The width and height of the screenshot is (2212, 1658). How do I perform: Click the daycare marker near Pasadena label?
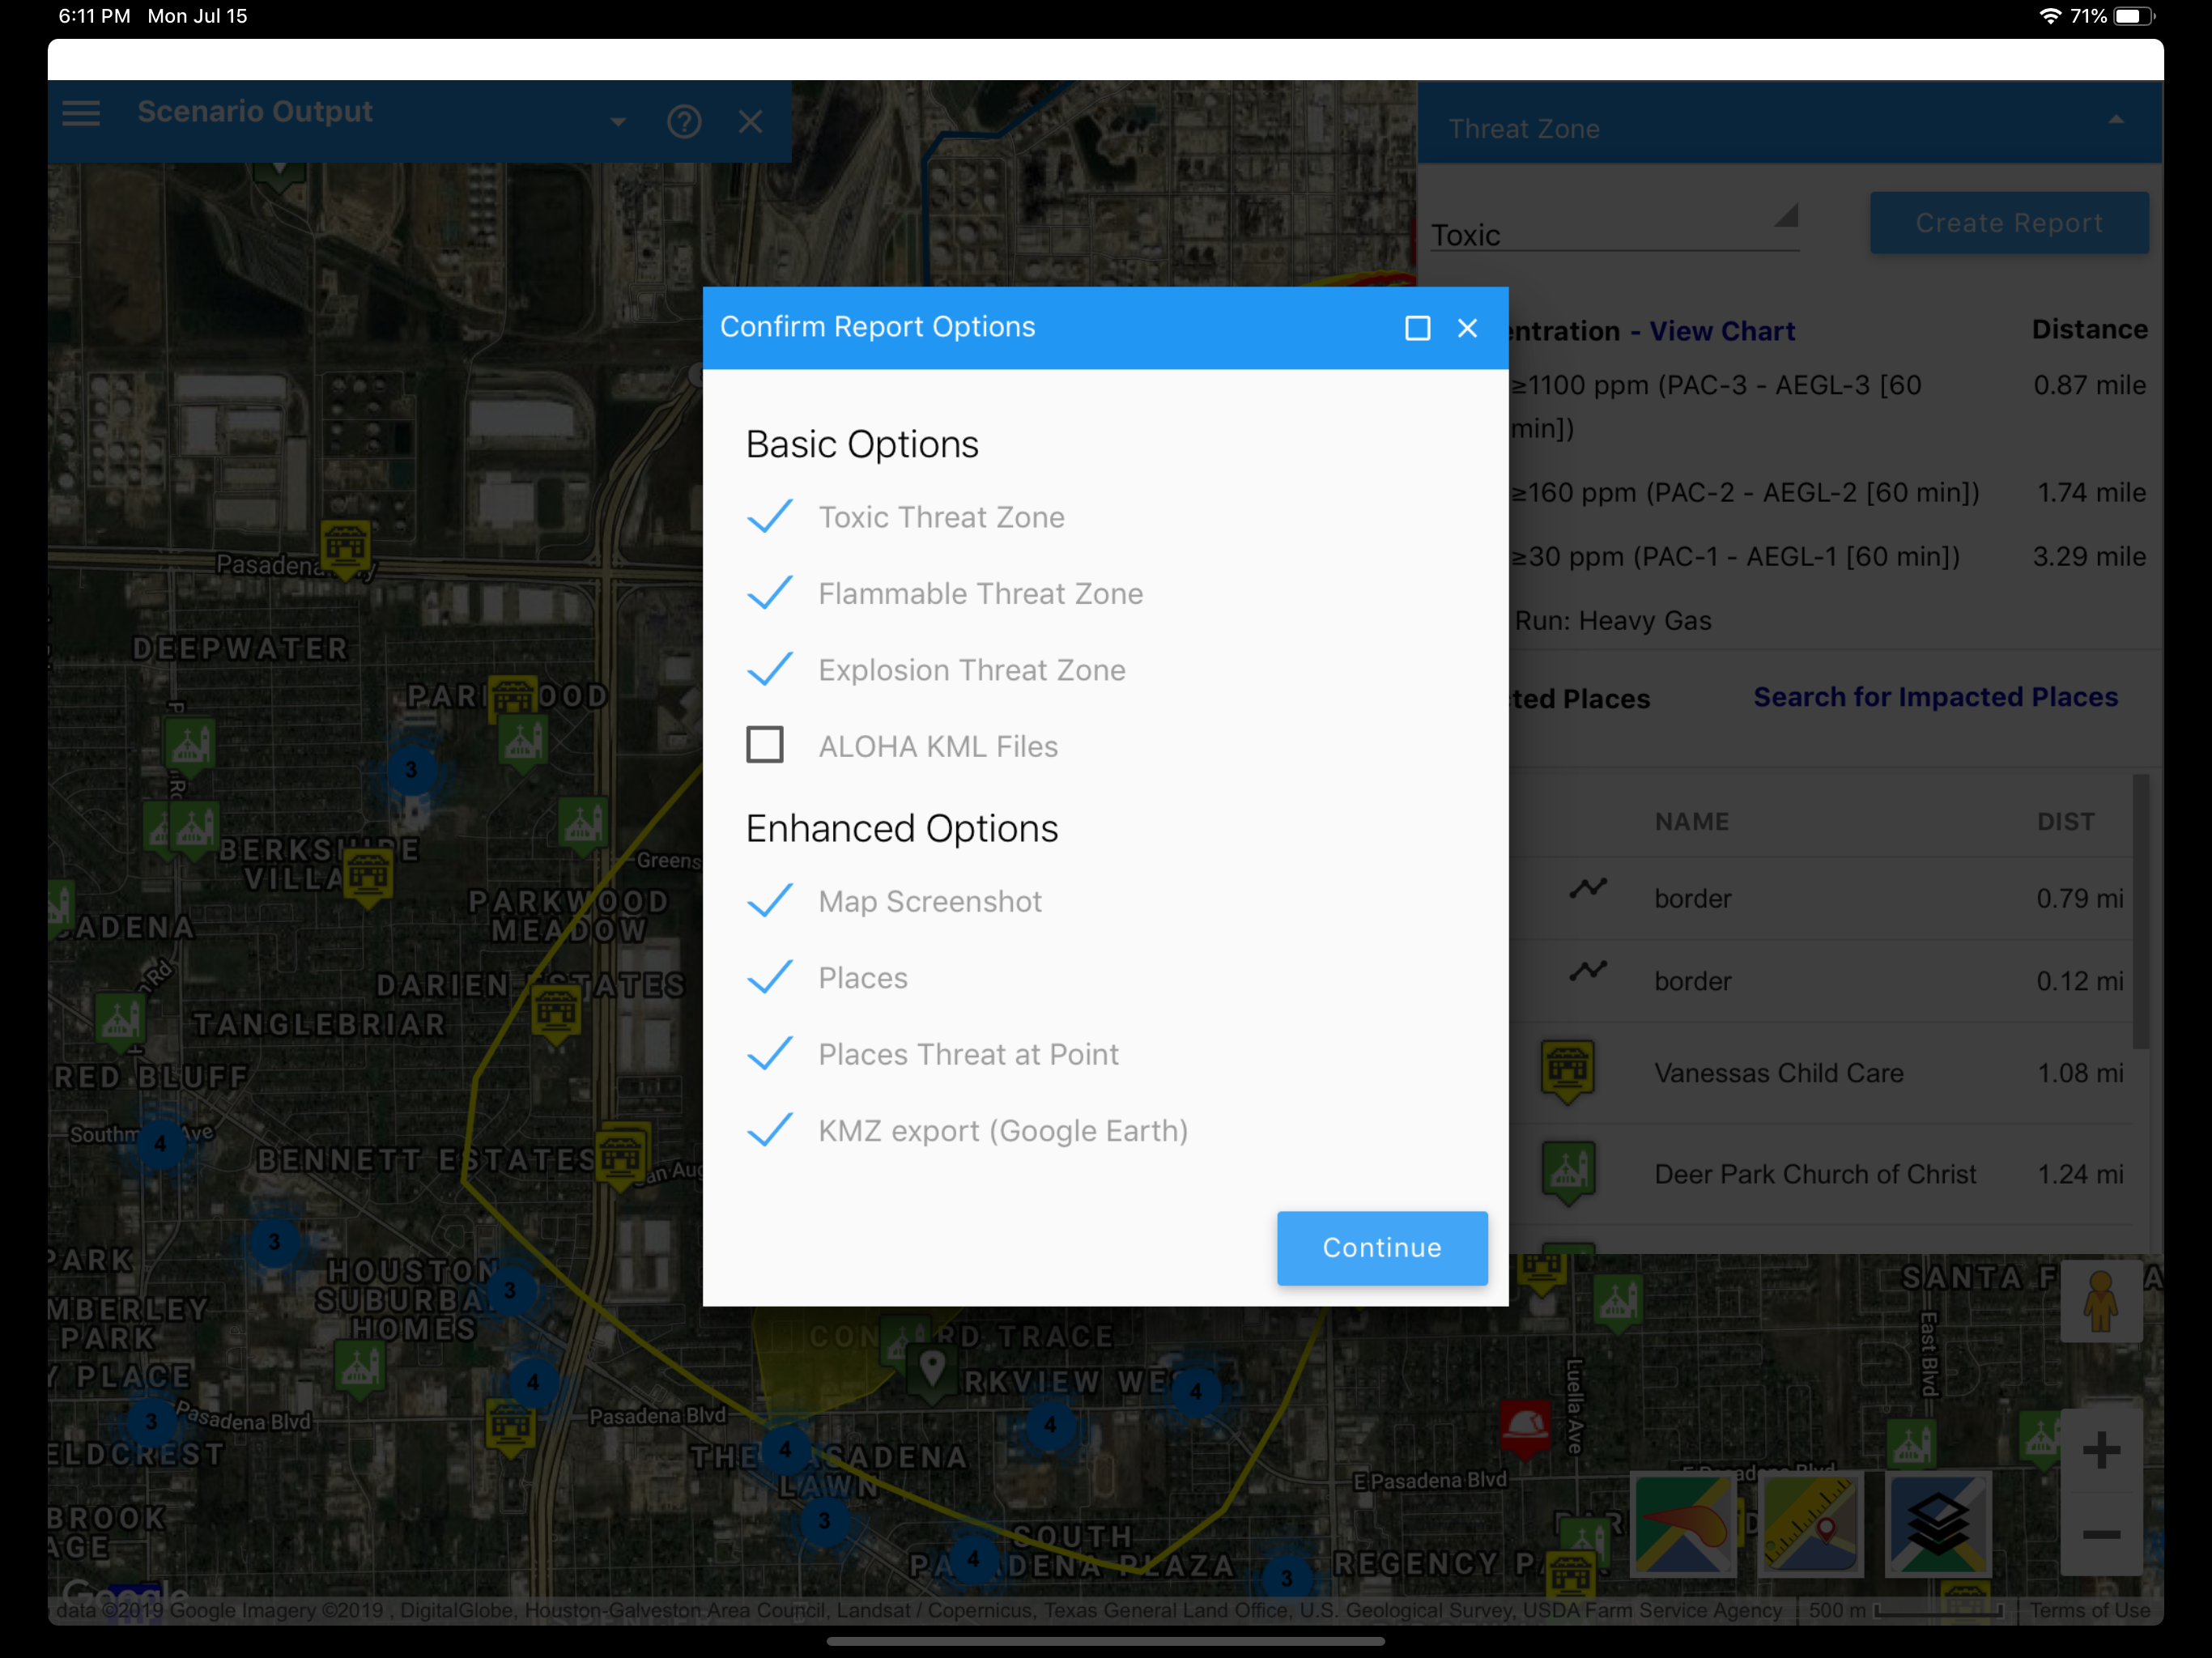[346, 548]
